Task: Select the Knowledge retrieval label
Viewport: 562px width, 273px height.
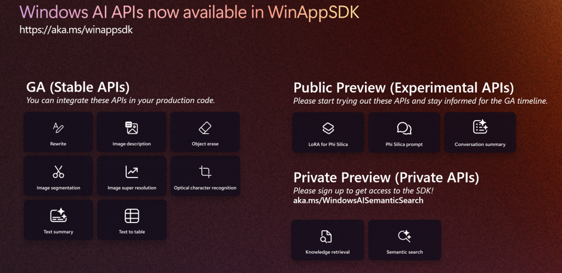Action: click(328, 252)
